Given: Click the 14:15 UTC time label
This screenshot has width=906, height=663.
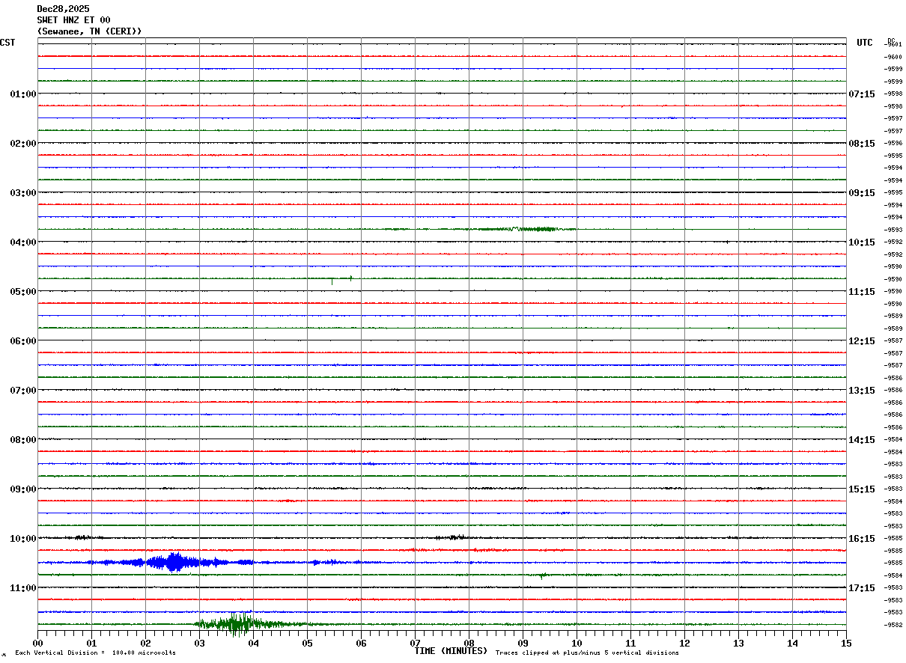Looking at the screenshot, I should 862,439.
